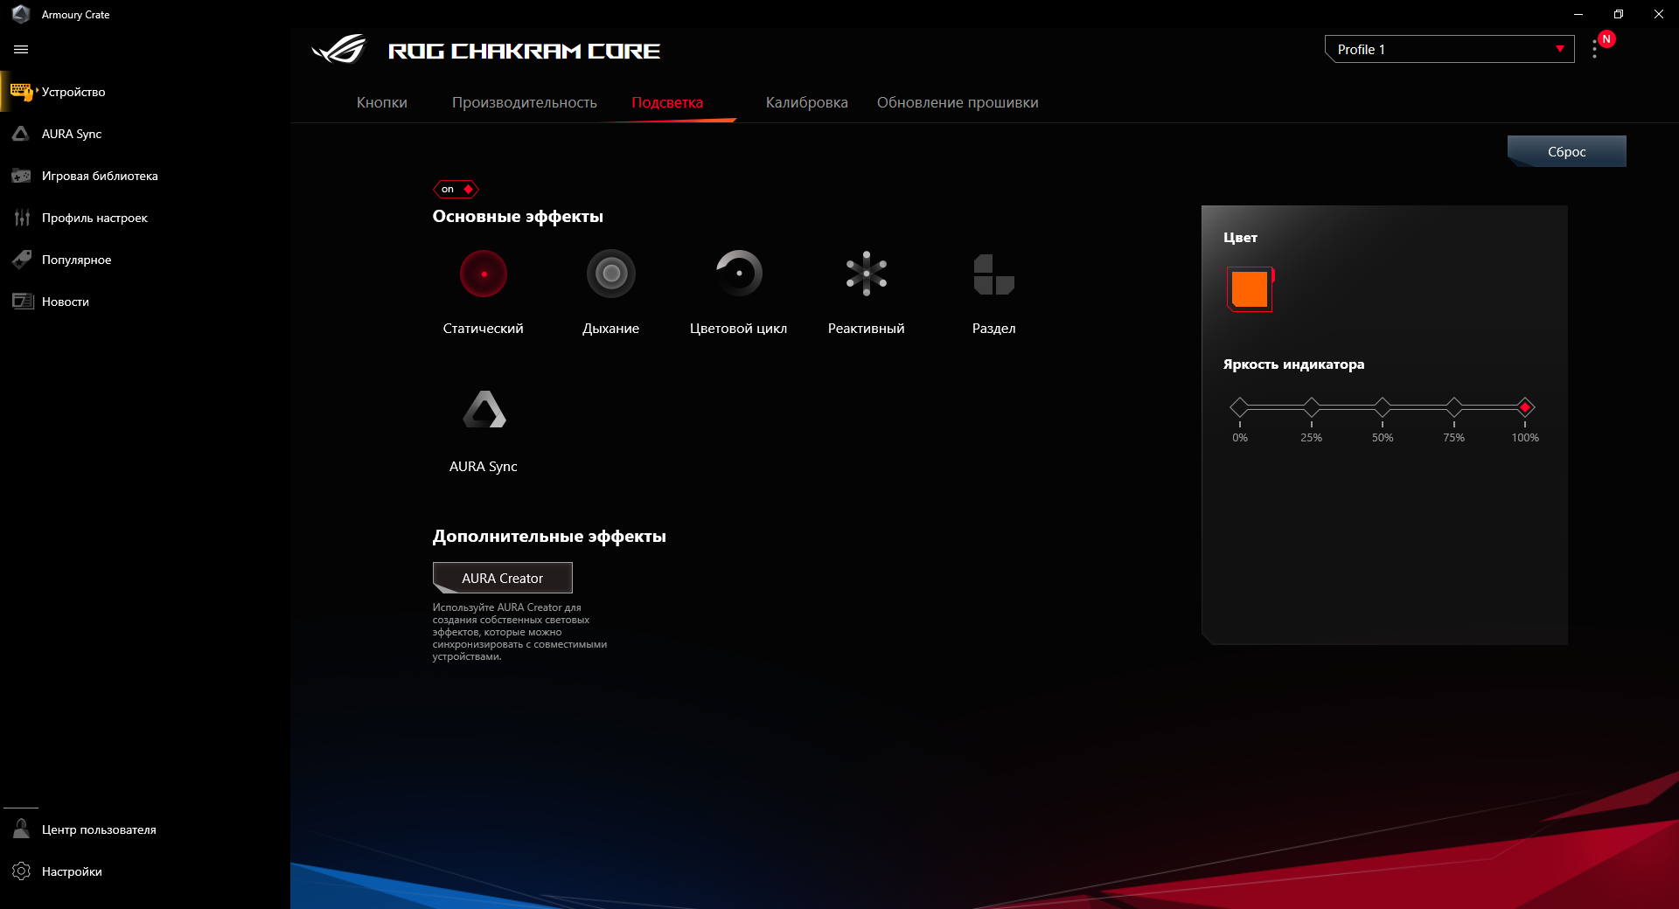The width and height of the screenshot is (1679, 909).
Task: Choose the Раздел lighting effect icon
Action: [x=994, y=274]
